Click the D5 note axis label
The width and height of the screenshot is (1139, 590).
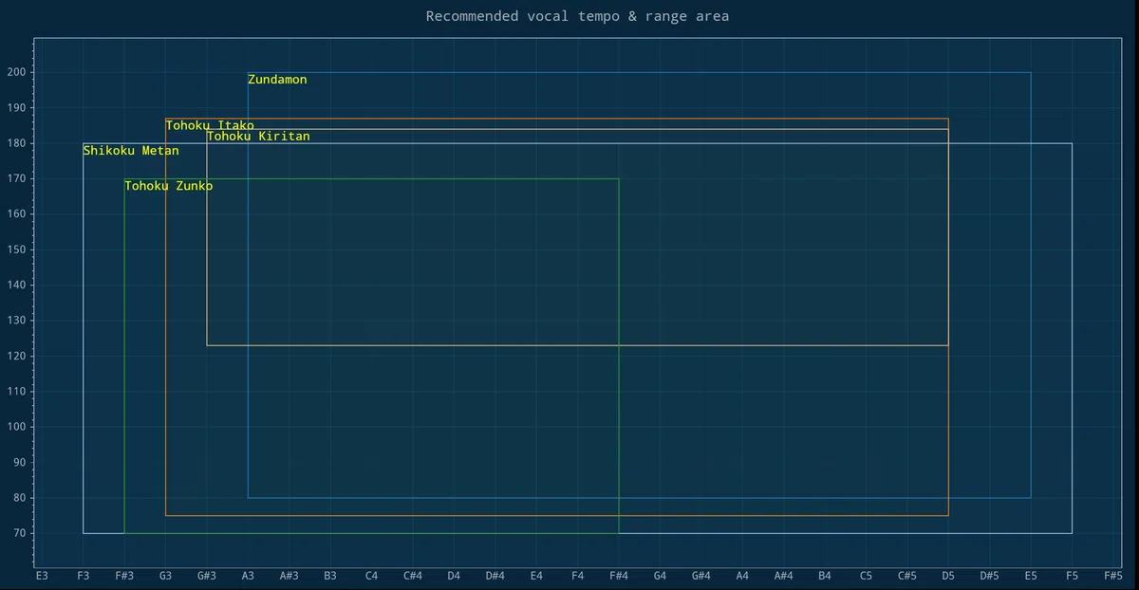(948, 576)
